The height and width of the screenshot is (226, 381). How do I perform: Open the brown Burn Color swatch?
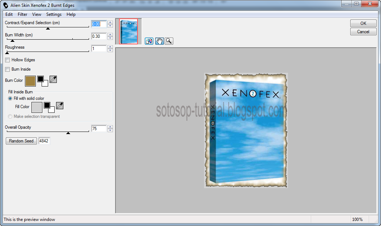[30, 81]
